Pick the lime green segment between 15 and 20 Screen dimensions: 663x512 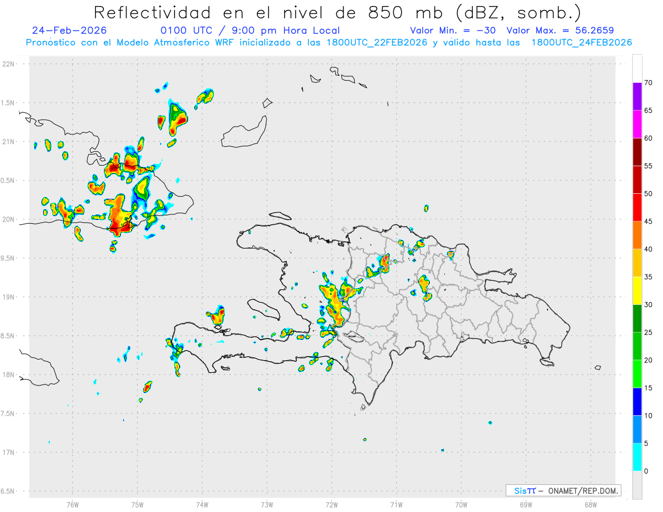coord(637,374)
